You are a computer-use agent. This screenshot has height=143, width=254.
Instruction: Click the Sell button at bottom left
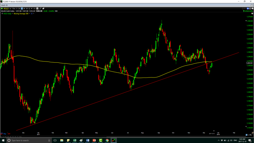pos(9,134)
